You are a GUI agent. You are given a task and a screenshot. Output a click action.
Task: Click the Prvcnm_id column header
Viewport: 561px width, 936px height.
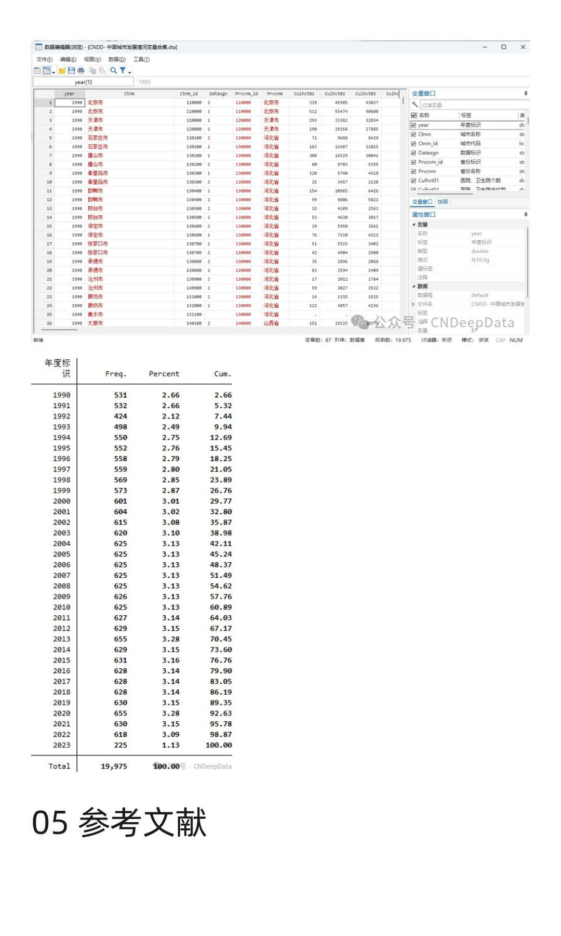pos(246,94)
